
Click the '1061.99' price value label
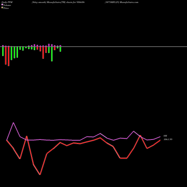point(168,140)
